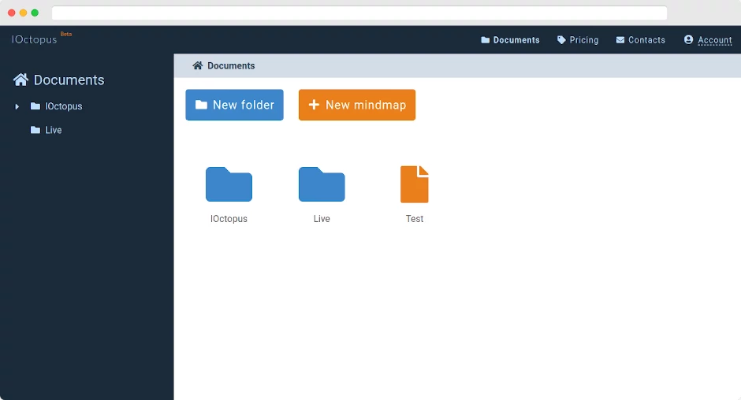
Task: Open the Live folder icon in main area
Action: [322, 184]
